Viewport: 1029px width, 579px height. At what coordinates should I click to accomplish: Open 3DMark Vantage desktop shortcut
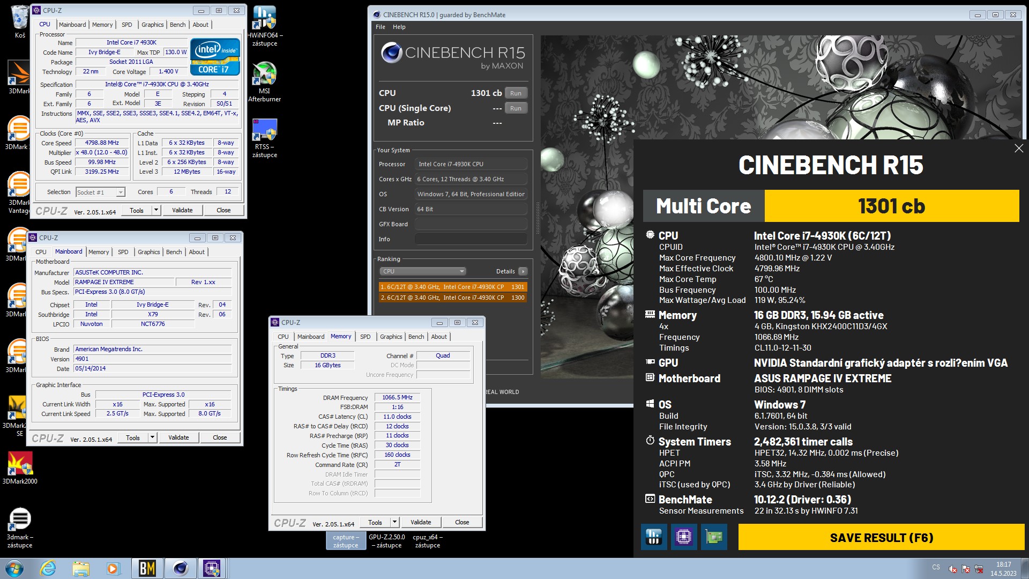point(19,193)
